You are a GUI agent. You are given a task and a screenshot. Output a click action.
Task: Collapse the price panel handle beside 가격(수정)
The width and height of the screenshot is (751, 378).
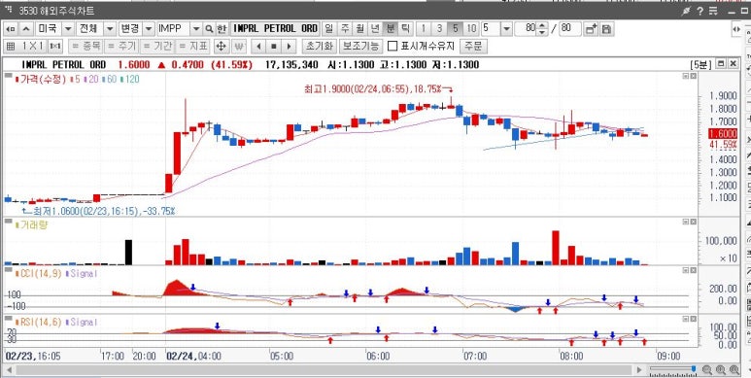8,76
